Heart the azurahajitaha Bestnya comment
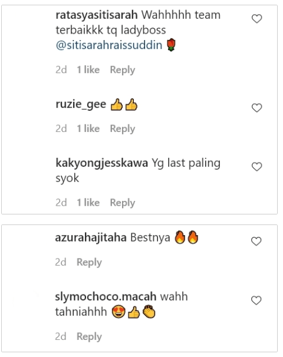 [x=256, y=242]
